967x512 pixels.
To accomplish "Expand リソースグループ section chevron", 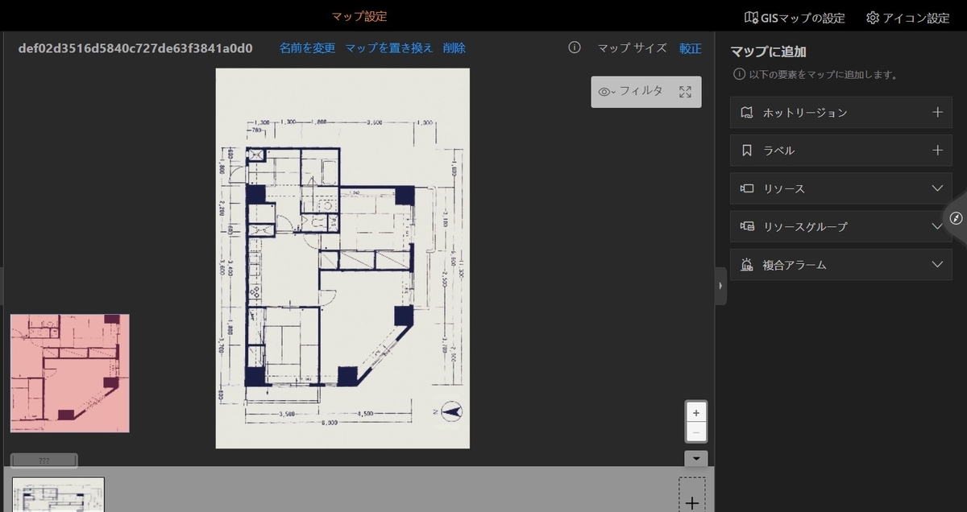I will coord(937,226).
